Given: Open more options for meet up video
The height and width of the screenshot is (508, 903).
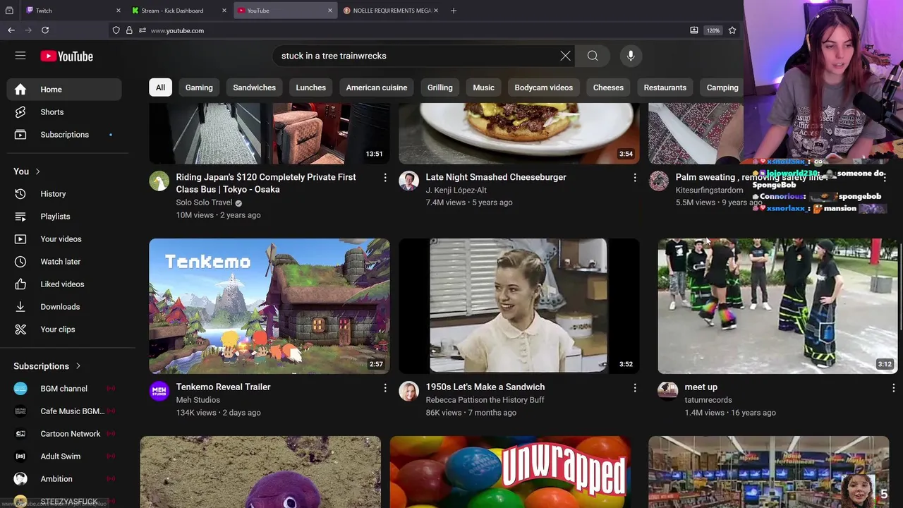Looking at the screenshot, I should 894,388.
